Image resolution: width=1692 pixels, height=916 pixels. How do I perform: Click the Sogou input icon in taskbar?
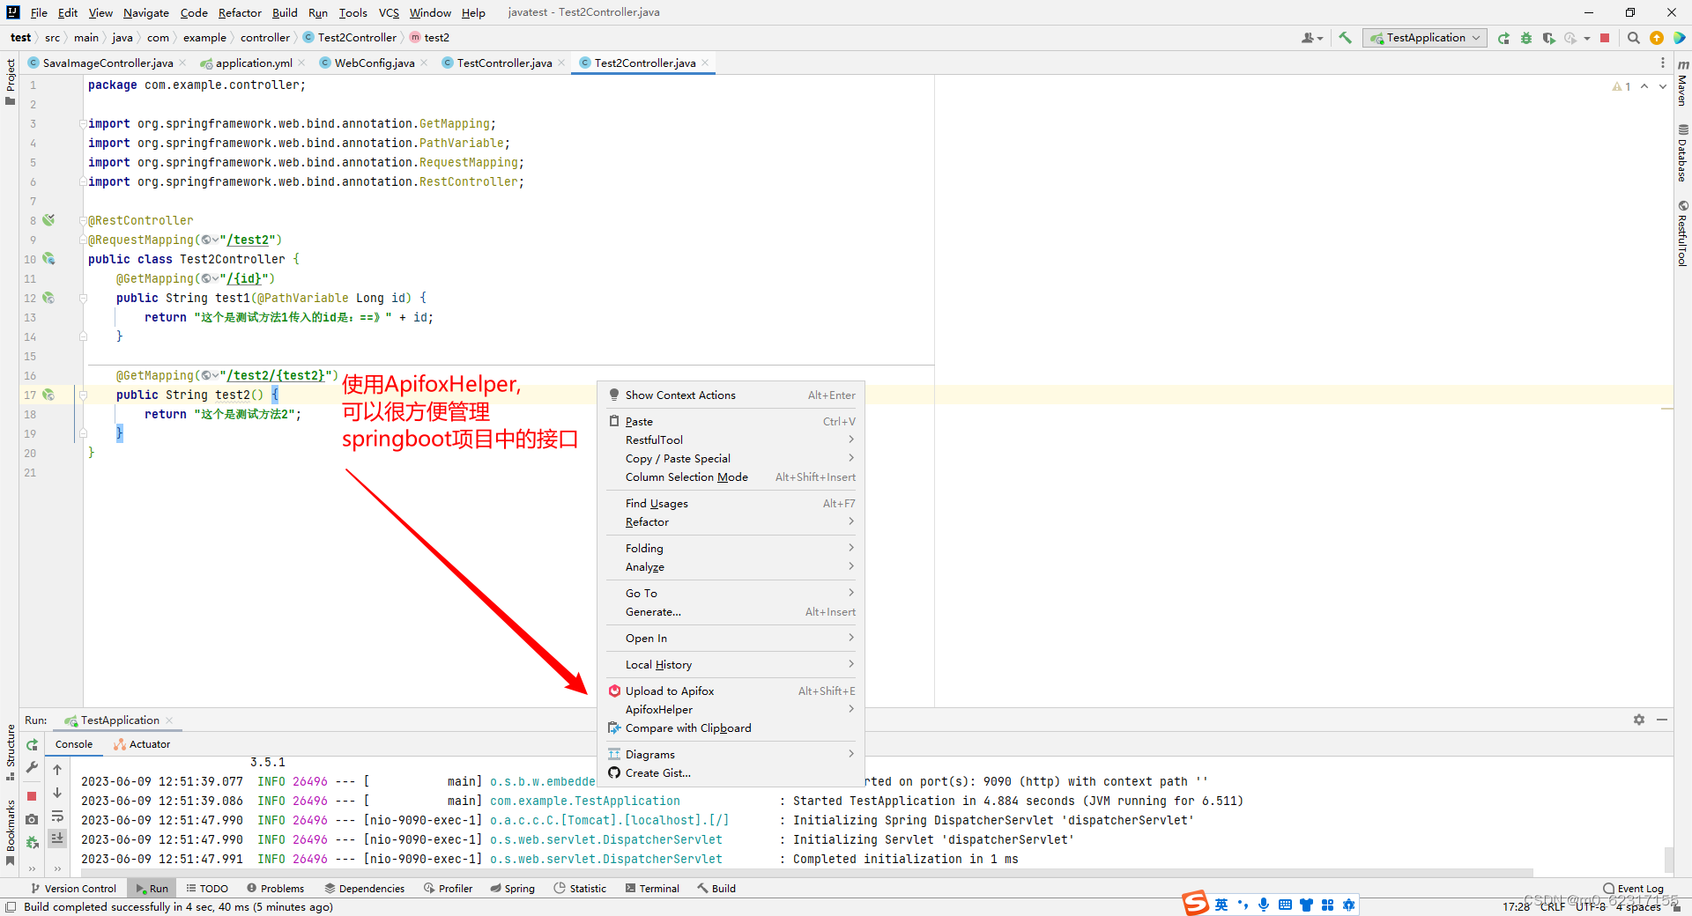[x=1195, y=904]
